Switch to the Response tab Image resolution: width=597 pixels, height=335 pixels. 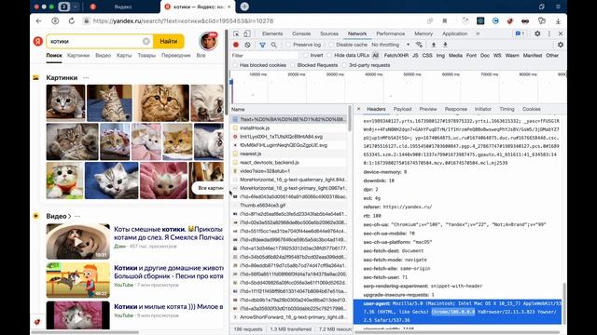[x=456, y=109]
